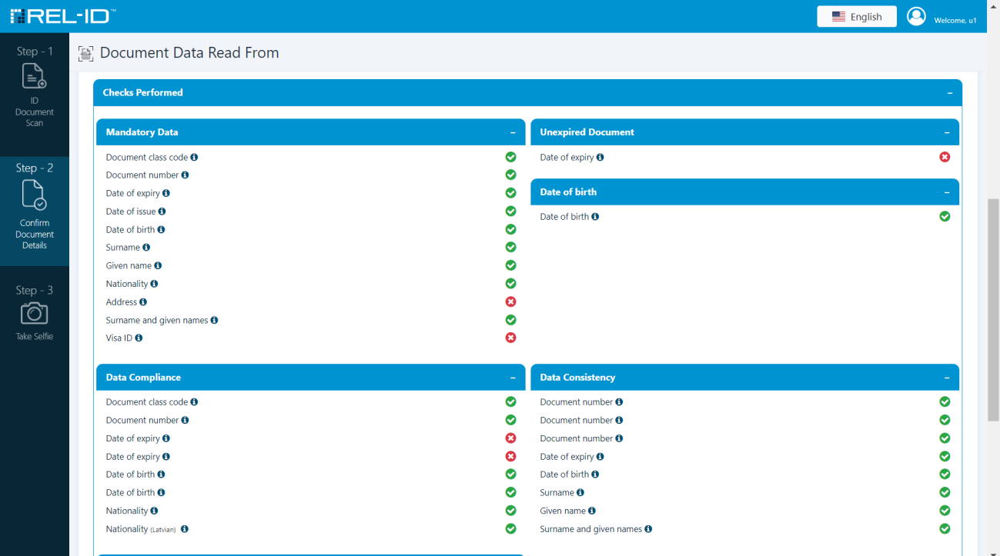Click info icon next to Mandatory Data Document class code
1000x556 pixels.
[x=194, y=157]
